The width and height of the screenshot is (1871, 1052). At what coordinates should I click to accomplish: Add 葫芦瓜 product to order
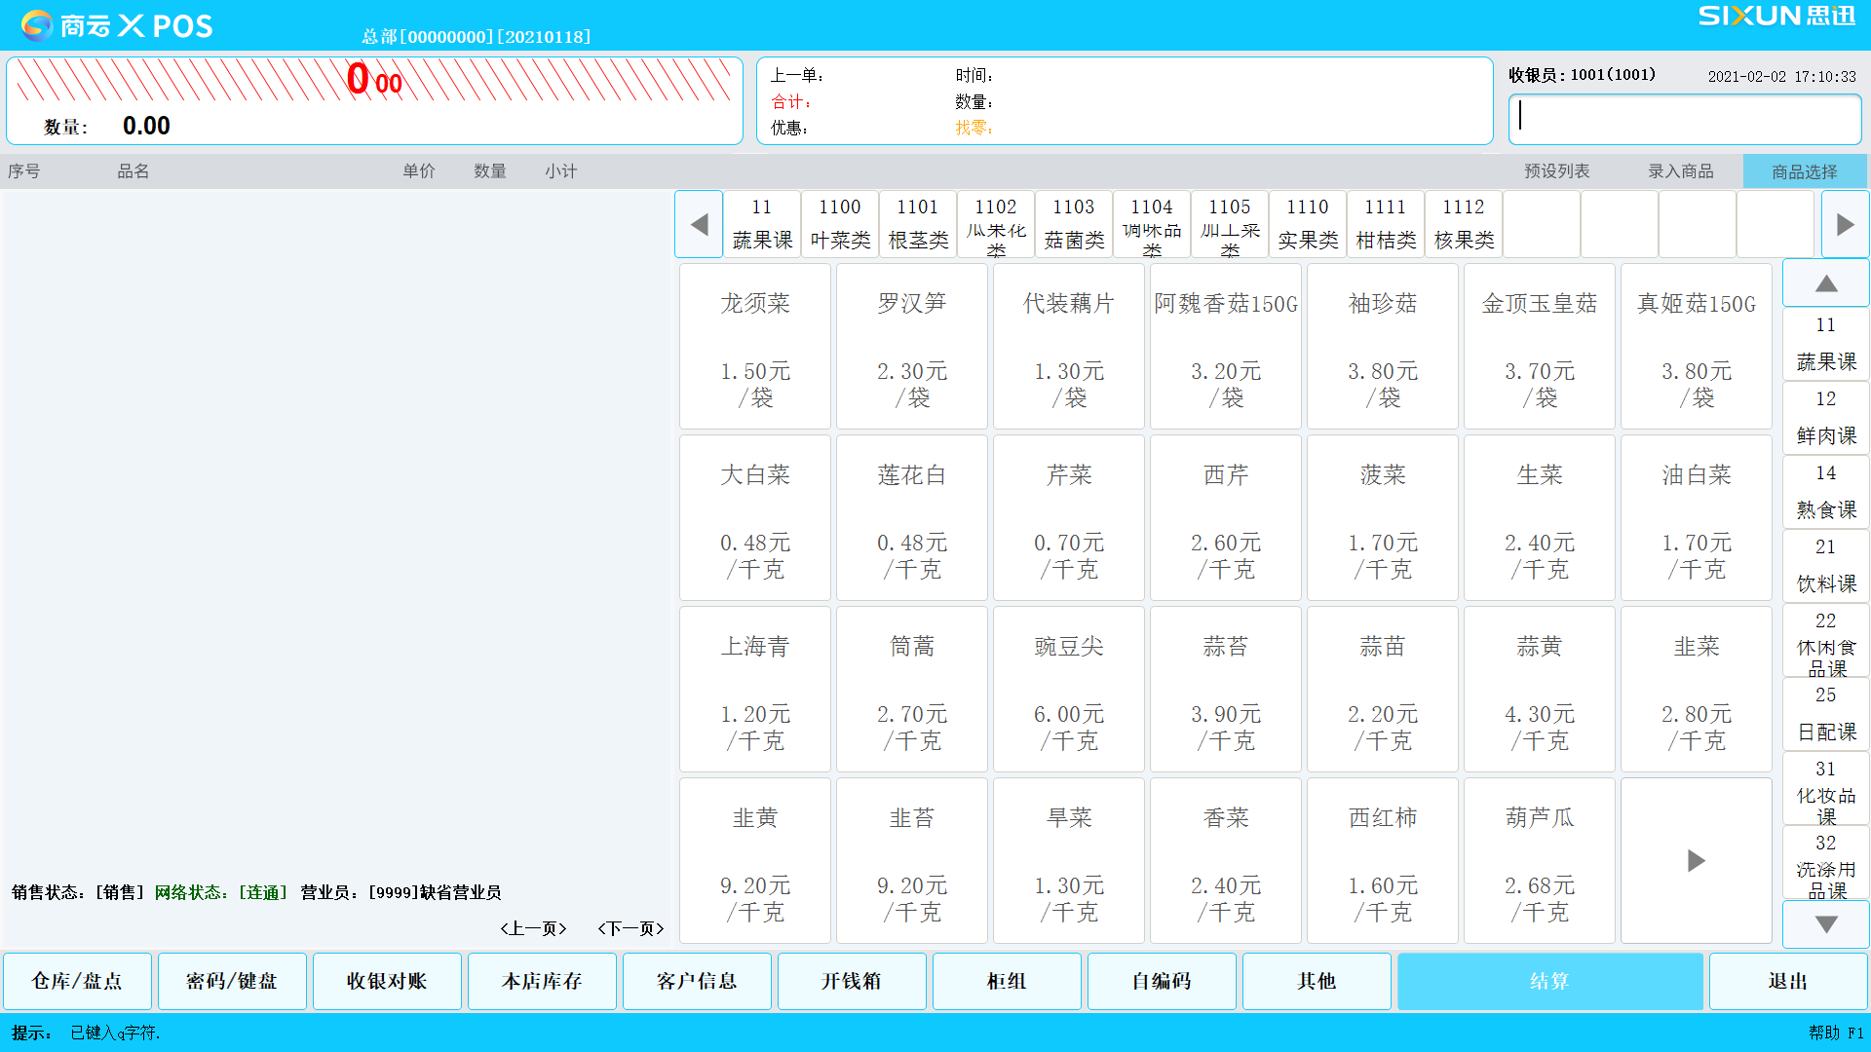[x=1540, y=860]
